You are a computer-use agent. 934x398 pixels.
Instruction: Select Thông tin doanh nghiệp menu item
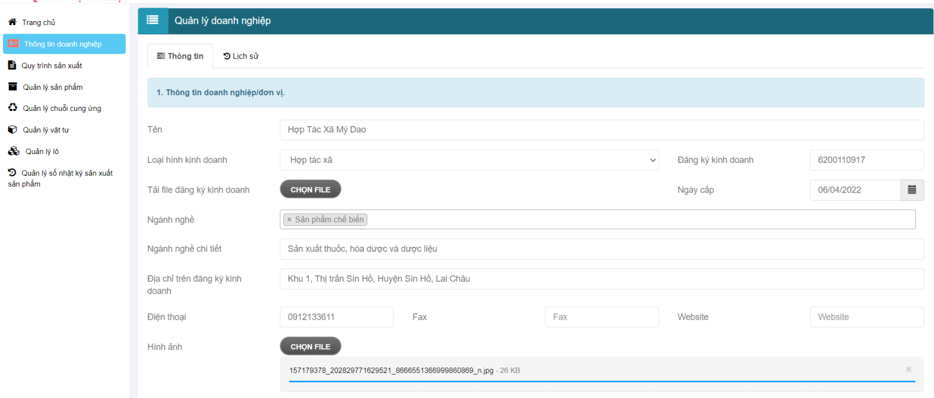pyautogui.click(x=64, y=44)
